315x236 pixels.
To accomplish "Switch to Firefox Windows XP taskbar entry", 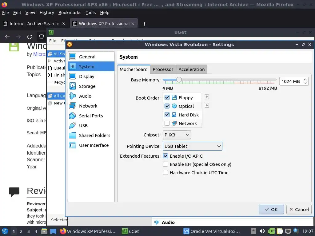I will (x=88, y=231).
